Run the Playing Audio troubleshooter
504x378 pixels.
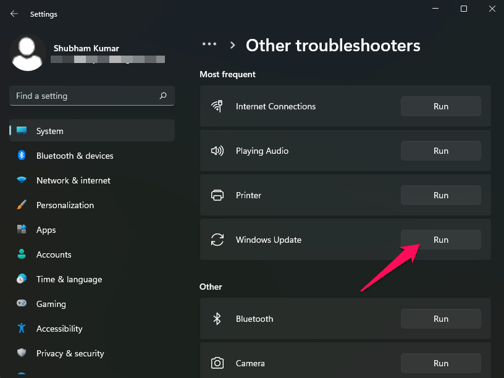[440, 151]
